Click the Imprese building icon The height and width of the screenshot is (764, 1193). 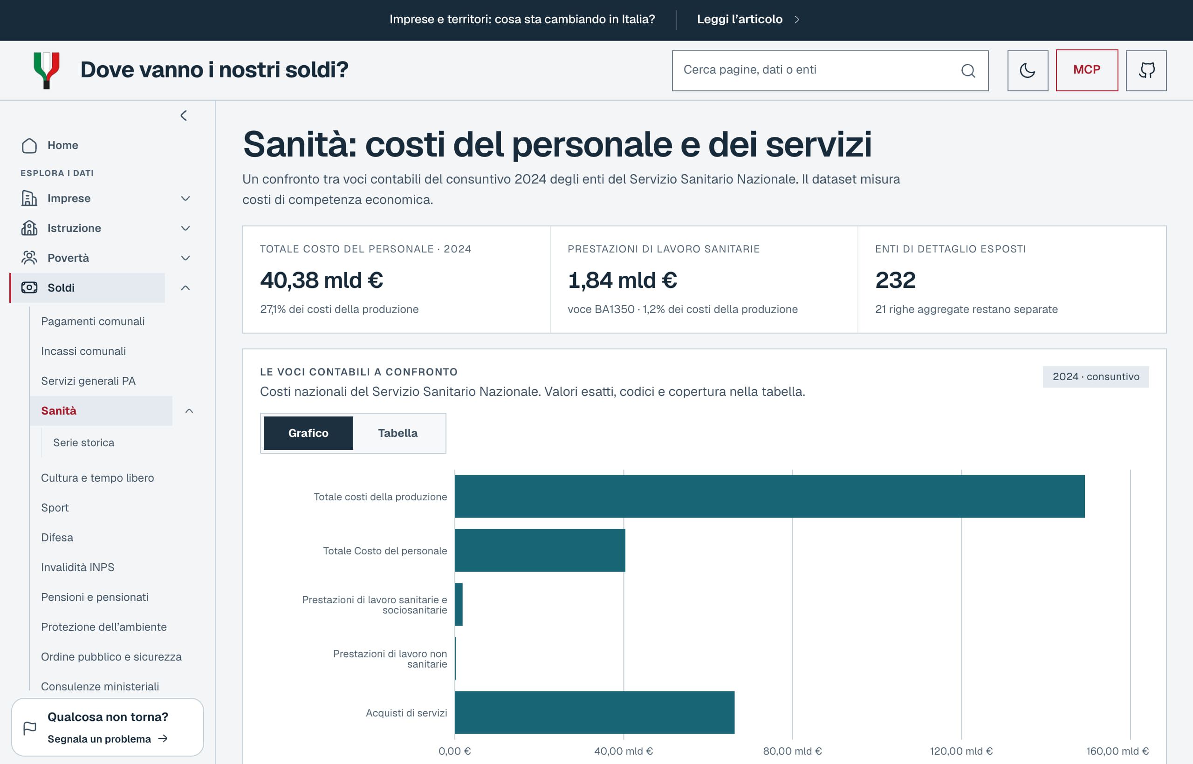tap(29, 198)
